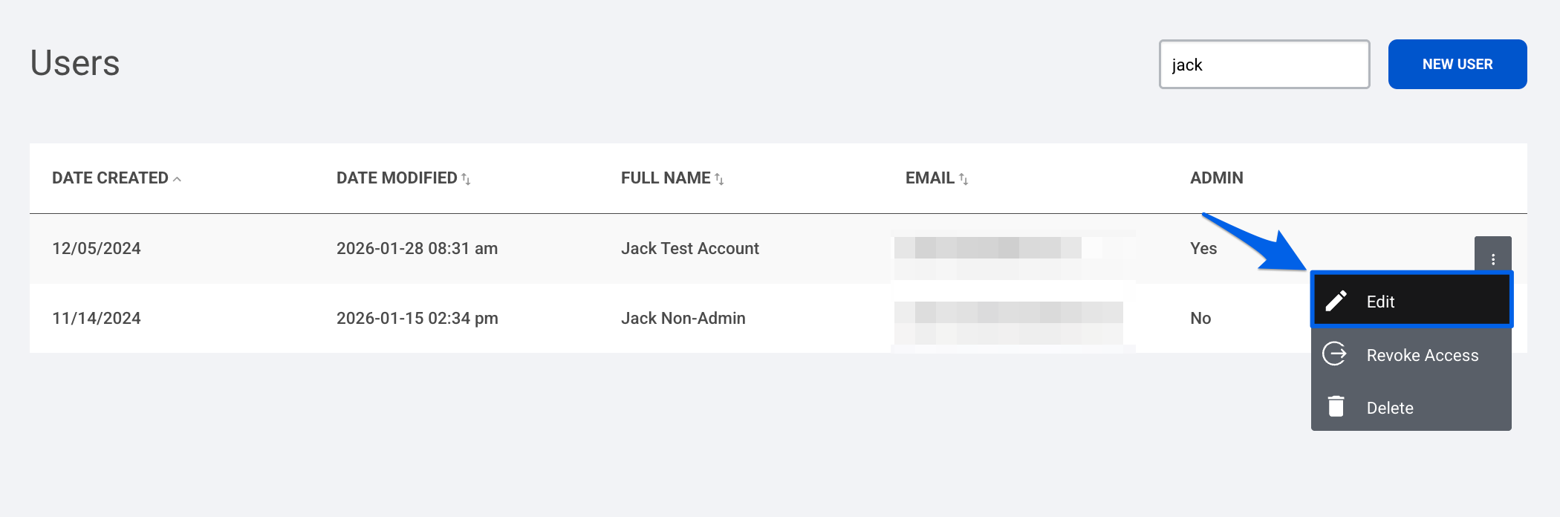Sort by the FULL NAME column header

(666, 178)
